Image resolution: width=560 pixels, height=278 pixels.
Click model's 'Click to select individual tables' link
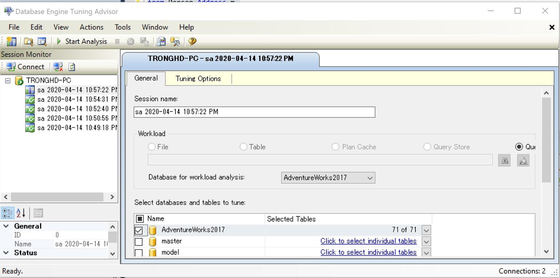369,252
